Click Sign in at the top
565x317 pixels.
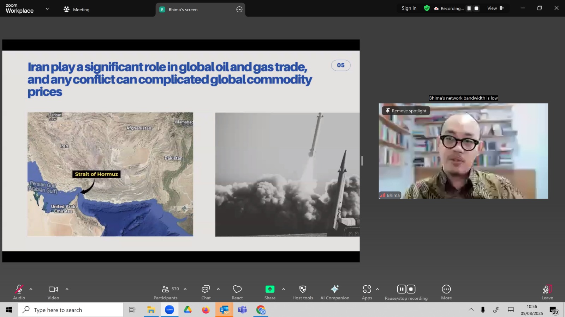tap(409, 8)
